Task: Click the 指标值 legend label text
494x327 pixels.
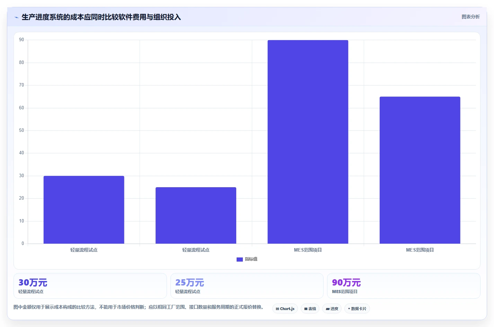Action: [x=251, y=259]
